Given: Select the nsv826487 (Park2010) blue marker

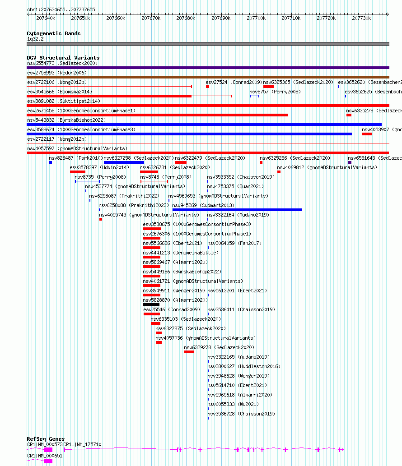Looking at the screenshot, I should pyautogui.click(x=51, y=162).
